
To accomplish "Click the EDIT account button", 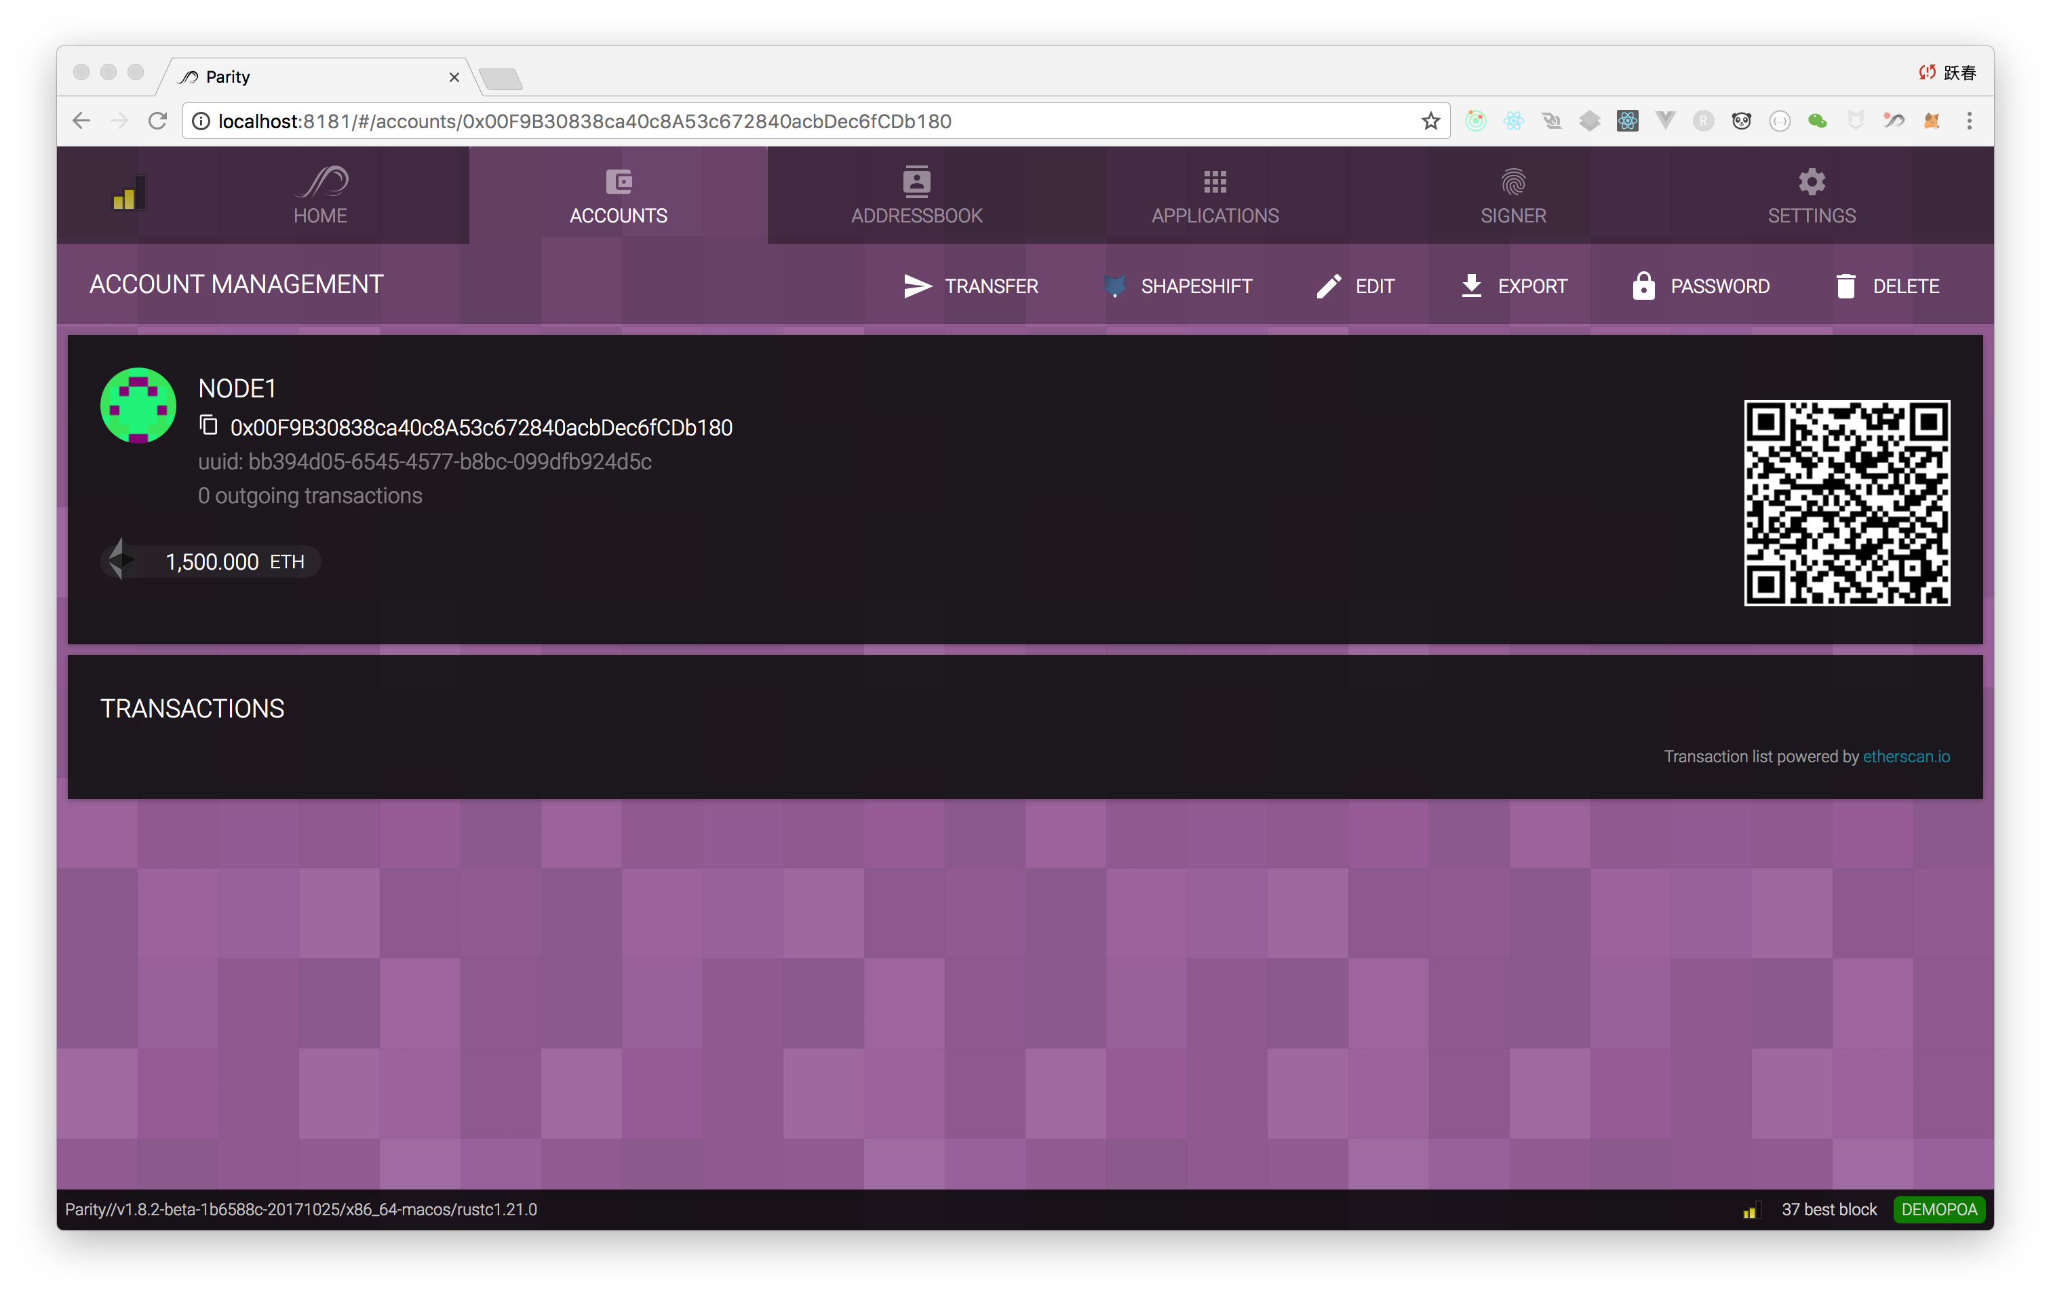I will point(1355,286).
